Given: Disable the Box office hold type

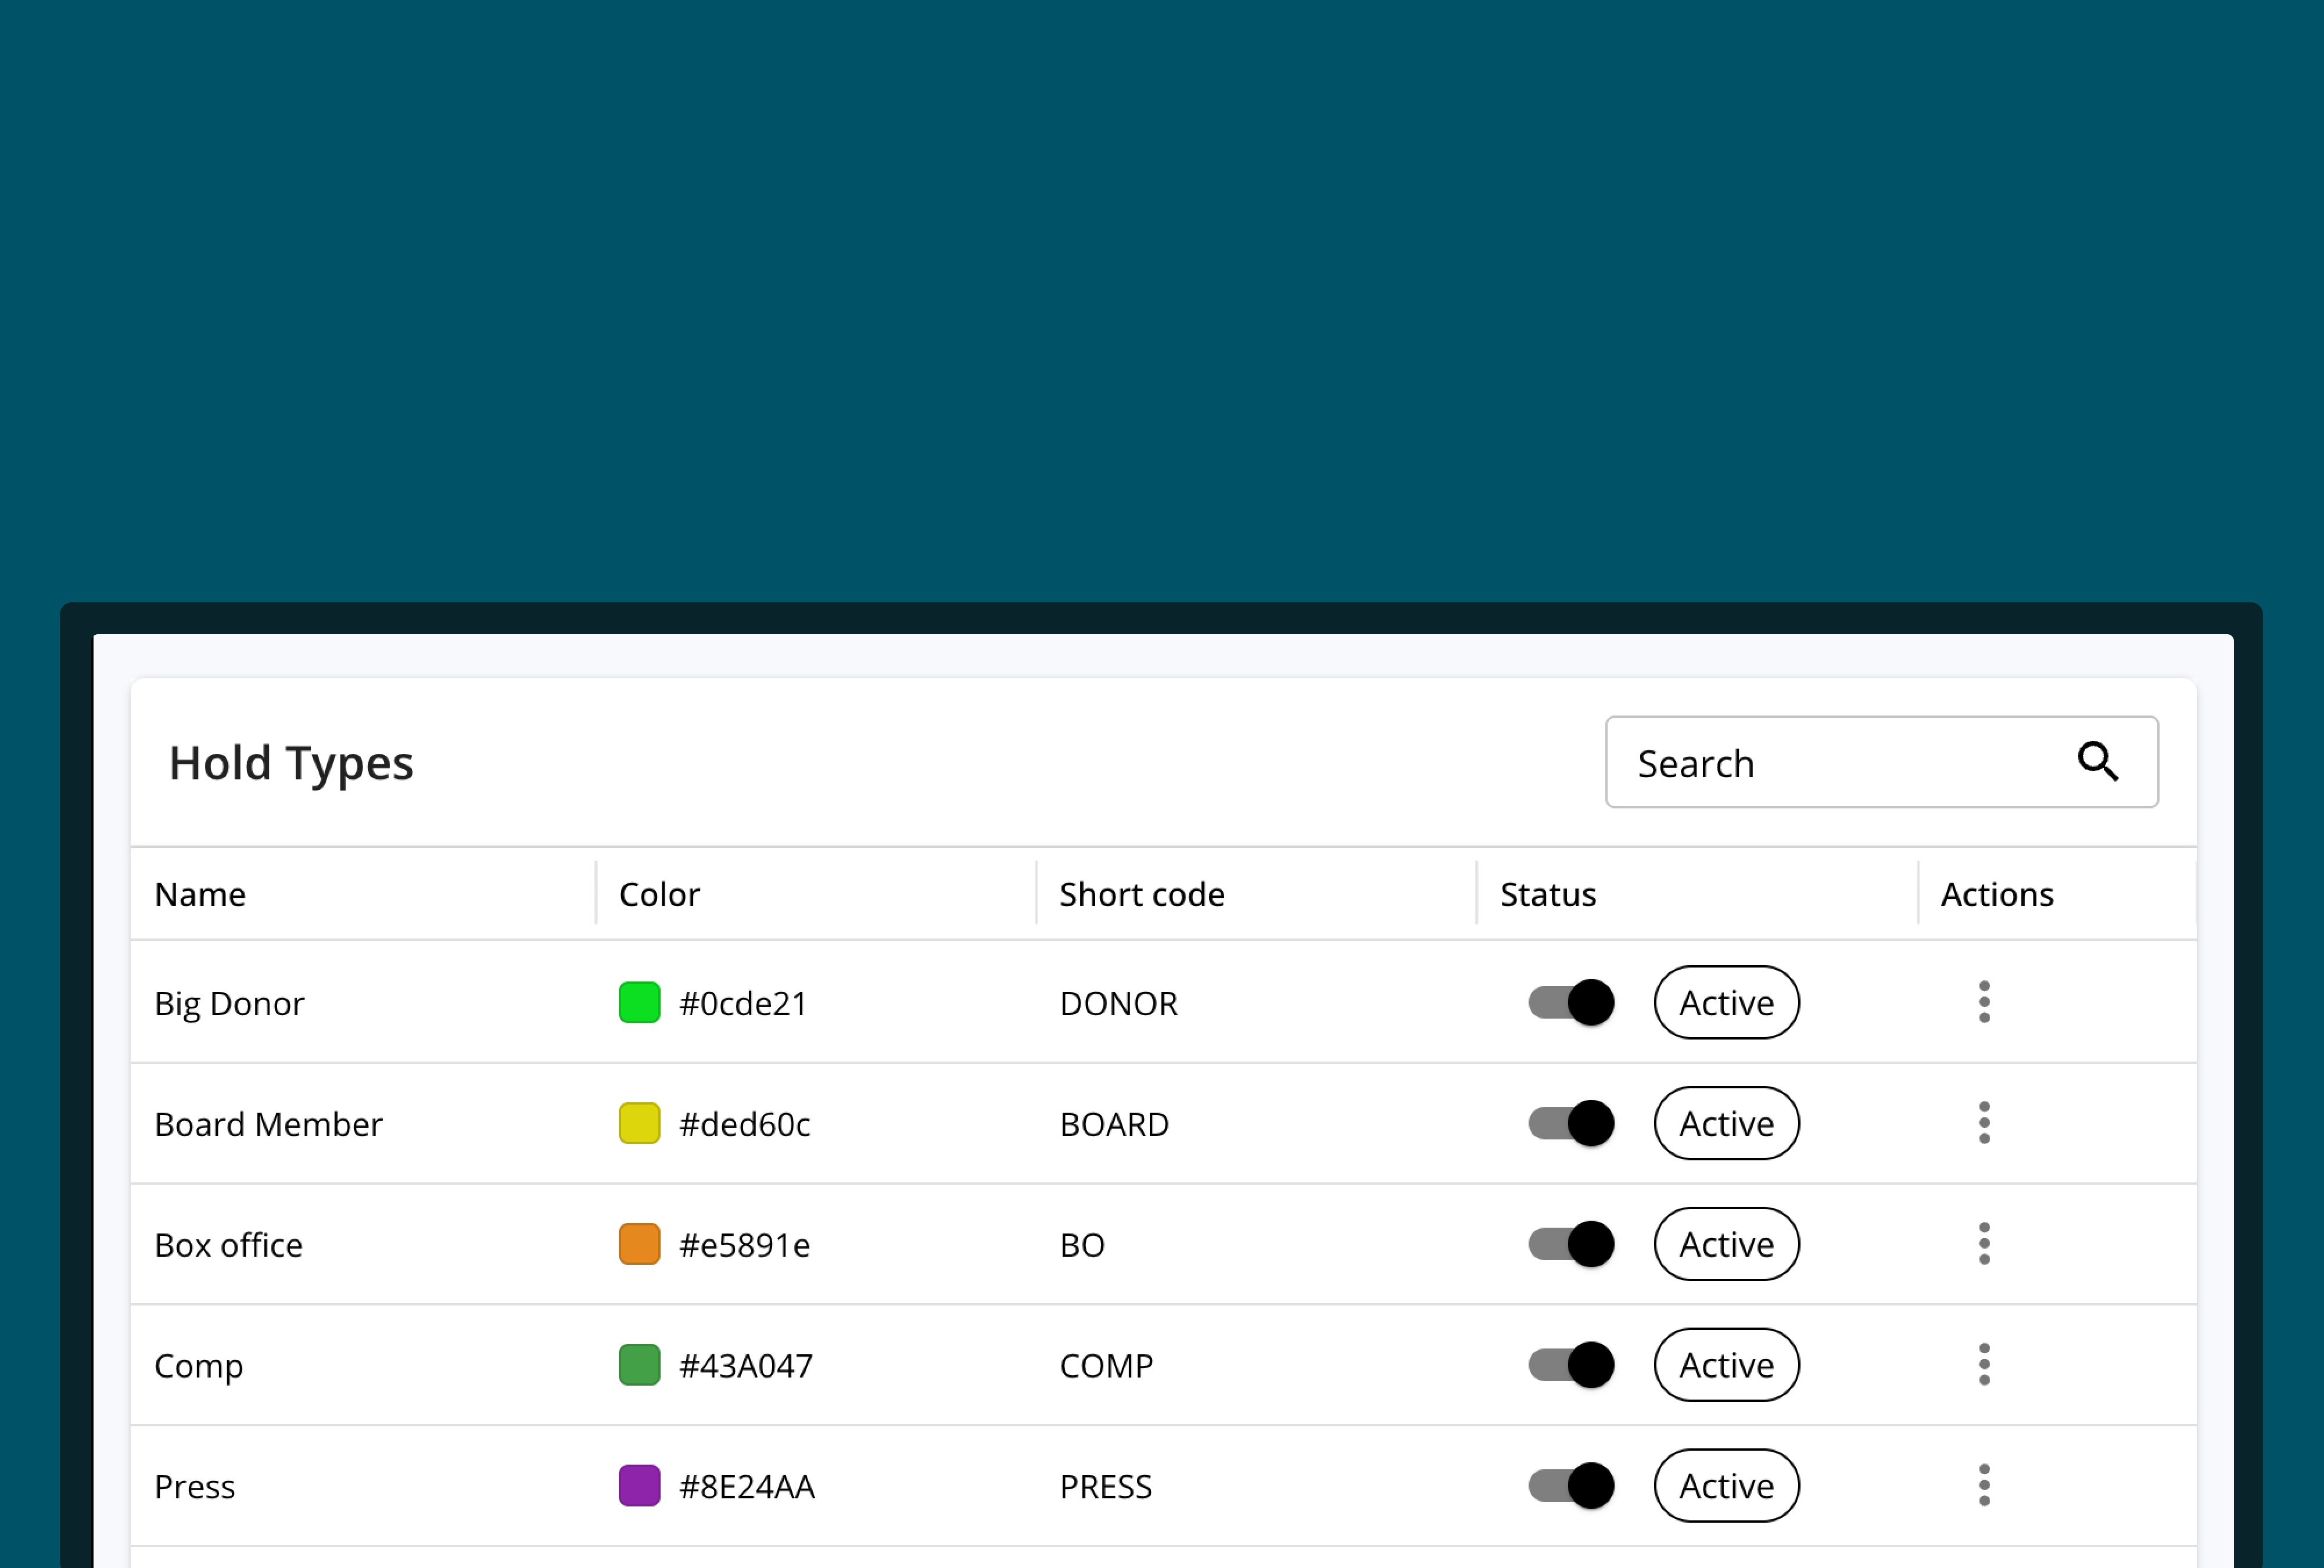Looking at the screenshot, I should point(1571,1244).
